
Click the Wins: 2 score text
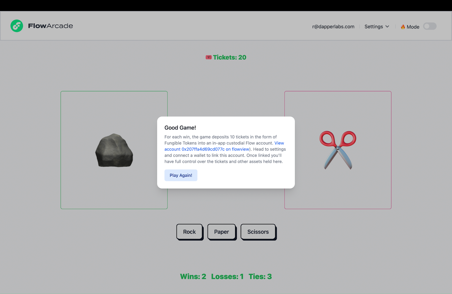[193, 276]
